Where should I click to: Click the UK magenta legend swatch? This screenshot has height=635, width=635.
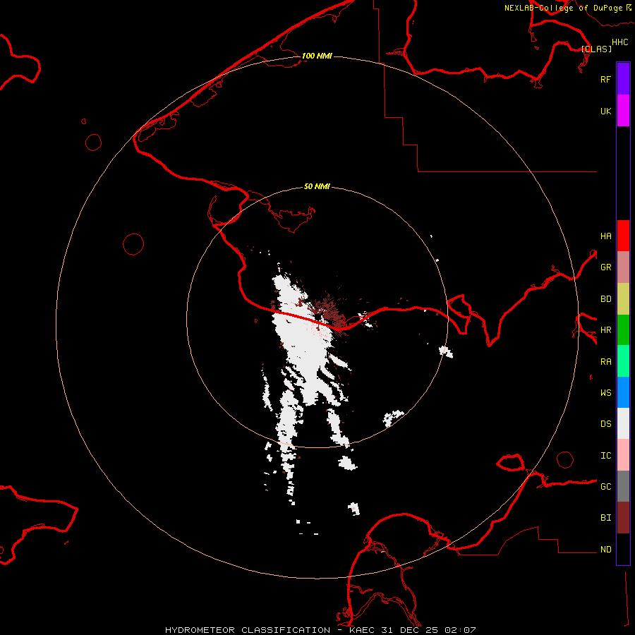coord(623,111)
